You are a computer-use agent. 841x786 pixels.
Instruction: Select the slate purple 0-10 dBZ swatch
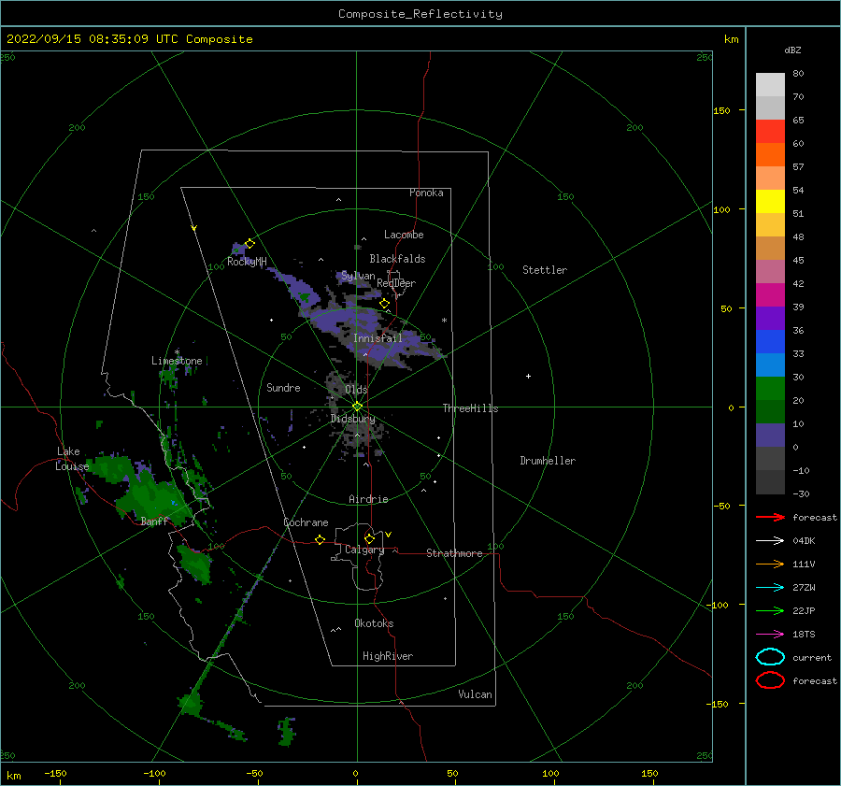pos(770,436)
